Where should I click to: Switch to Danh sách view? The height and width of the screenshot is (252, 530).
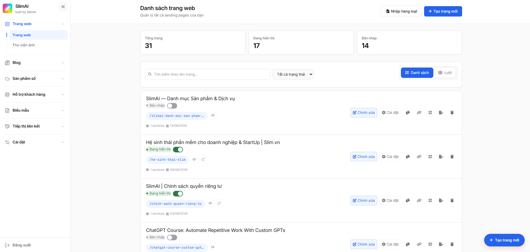point(417,73)
